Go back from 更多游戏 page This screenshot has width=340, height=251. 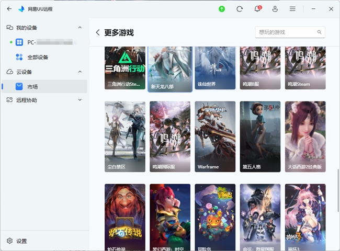98,32
